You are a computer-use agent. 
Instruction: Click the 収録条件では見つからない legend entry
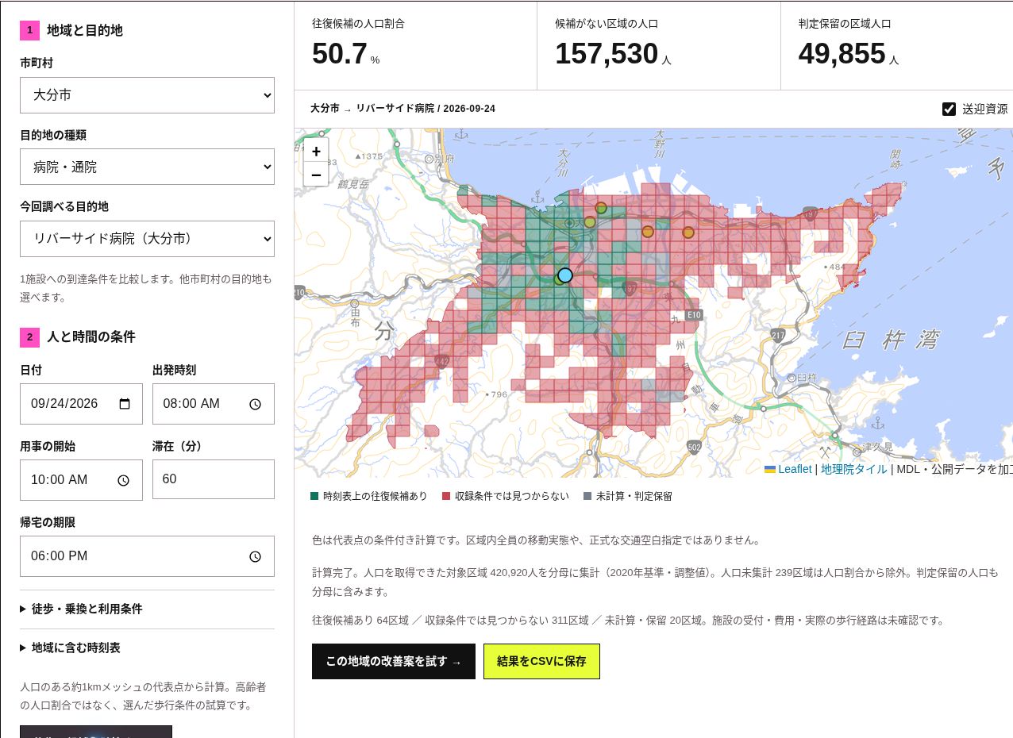tap(506, 497)
